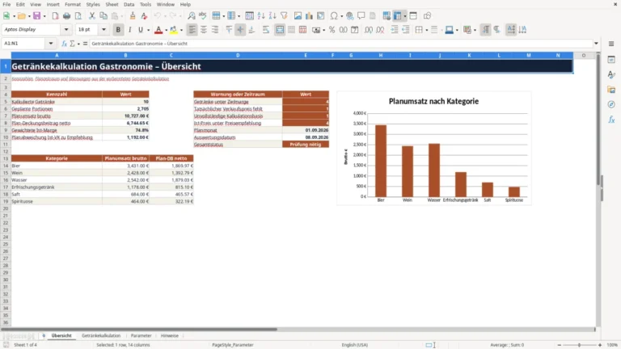Switch to the Hinweise sheet tab
Image resolution: width=621 pixels, height=349 pixels.
170,335
